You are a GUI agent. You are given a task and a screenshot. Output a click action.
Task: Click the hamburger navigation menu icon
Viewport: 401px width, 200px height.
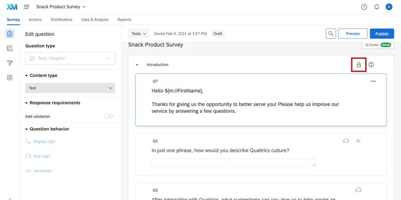tap(26, 7)
